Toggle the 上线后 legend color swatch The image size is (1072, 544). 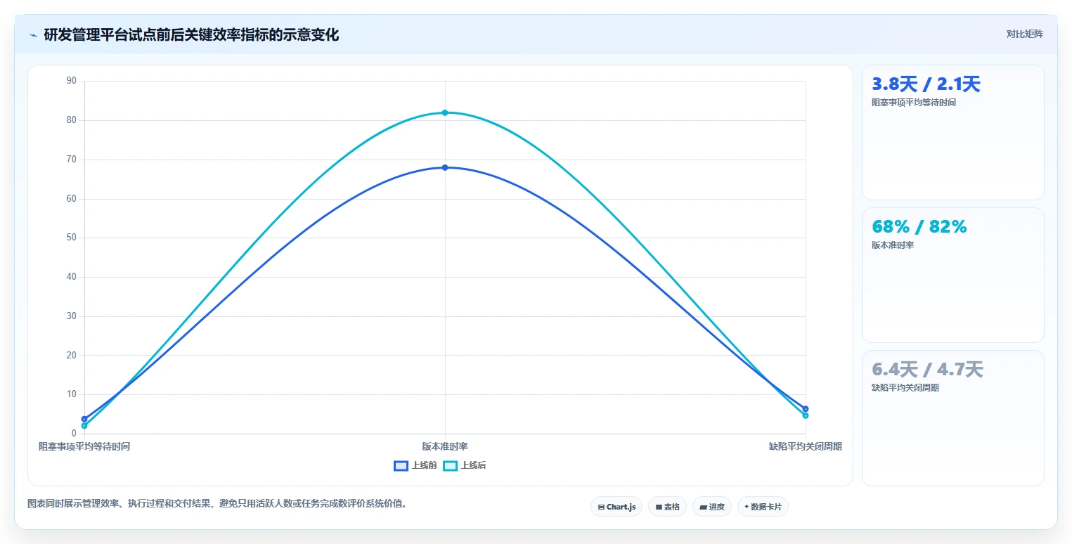pyautogui.click(x=450, y=465)
